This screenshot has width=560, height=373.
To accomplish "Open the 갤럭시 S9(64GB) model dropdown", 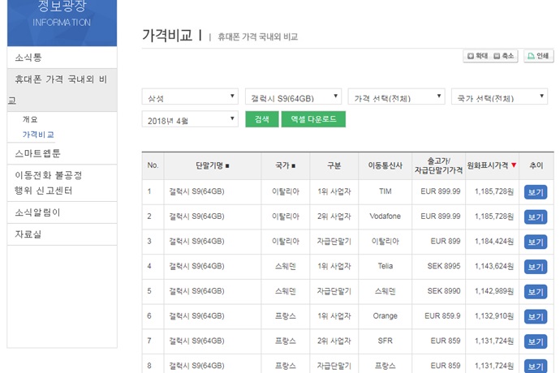I will pos(293,96).
